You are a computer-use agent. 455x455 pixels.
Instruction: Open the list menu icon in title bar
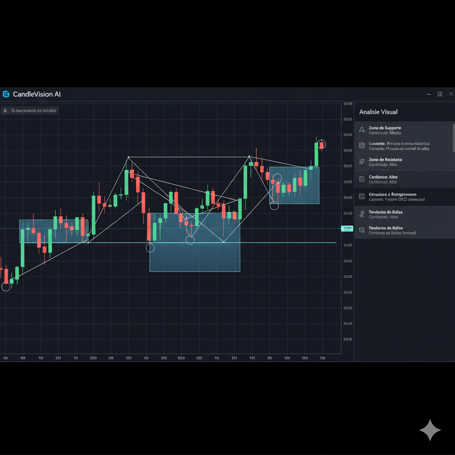(x=439, y=94)
